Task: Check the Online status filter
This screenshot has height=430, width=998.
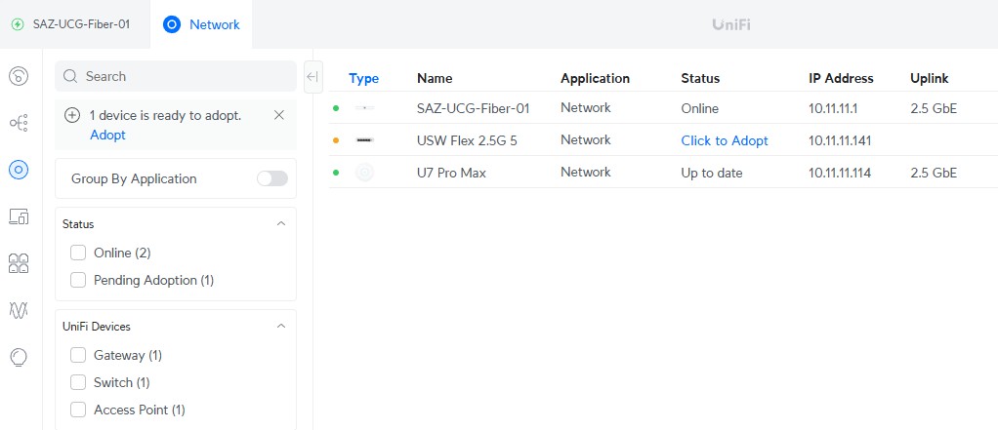Action: coord(79,253)
